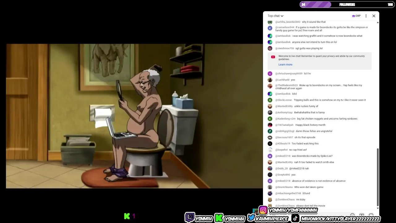The image size is (396, 223).
Task: Click @ZombiesChaos 'please dont tell the movie'
Action: point(311,206)
